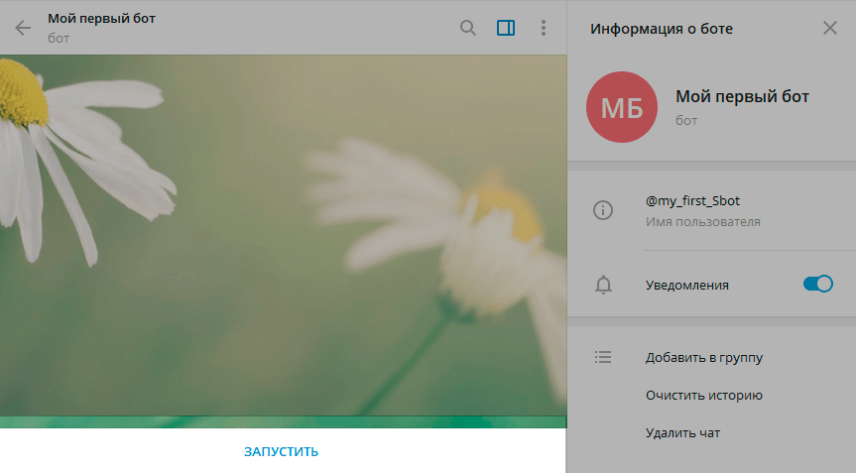Turn off the Уведомления toggle switch
The height and width of the screenshot is (473, 856).
point(817,284)
